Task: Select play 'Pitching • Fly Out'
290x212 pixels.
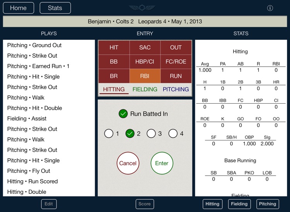Action: coord(49,171)
